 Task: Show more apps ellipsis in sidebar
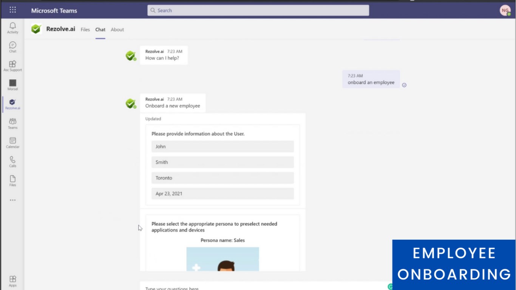pyautogui.click(x=12, y=200)
